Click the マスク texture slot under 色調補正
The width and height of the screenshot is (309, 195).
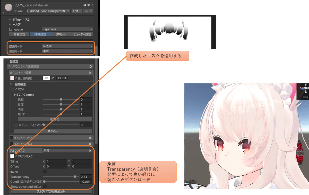[12, 89]
